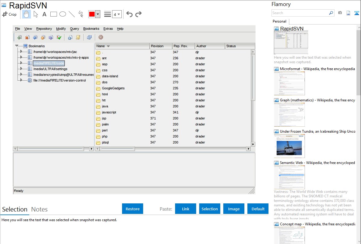361x244 pixels.
Task: Click RapidSVN's Revert icon
Action: [x=51, y=37]
